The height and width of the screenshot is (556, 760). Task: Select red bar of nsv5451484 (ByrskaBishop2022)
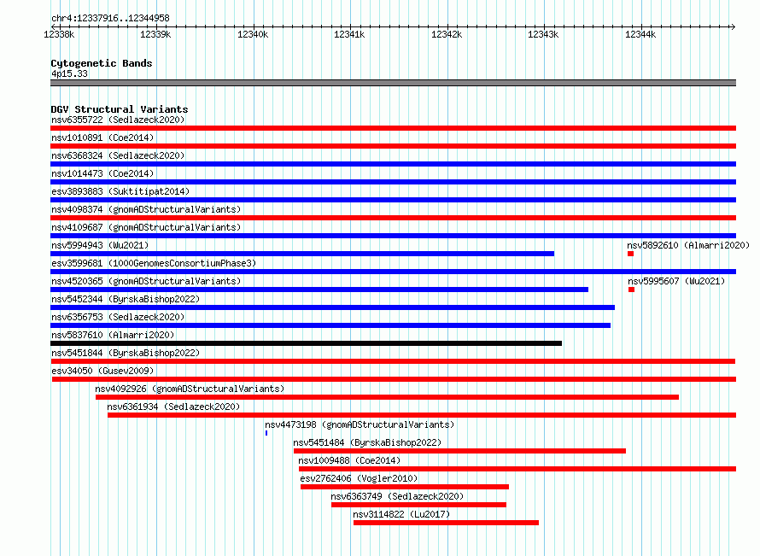459,451
